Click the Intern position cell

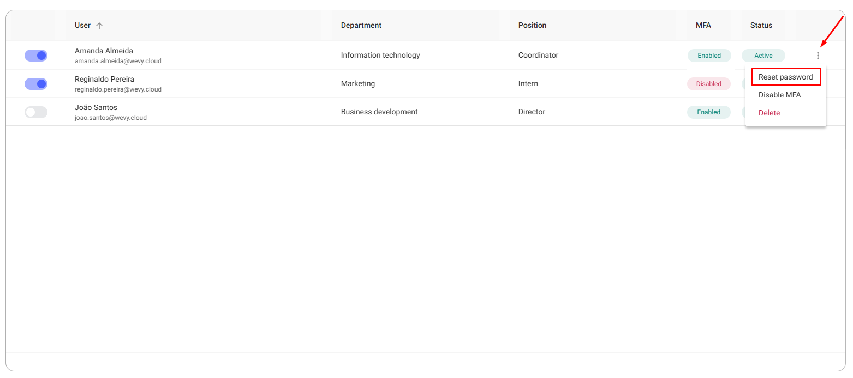[x=528, y=84]
